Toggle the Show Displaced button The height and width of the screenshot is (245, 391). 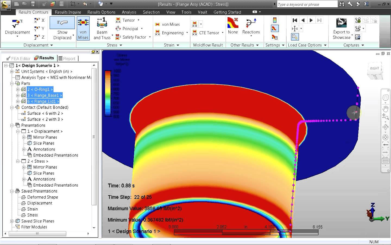[x=62, y=29]
